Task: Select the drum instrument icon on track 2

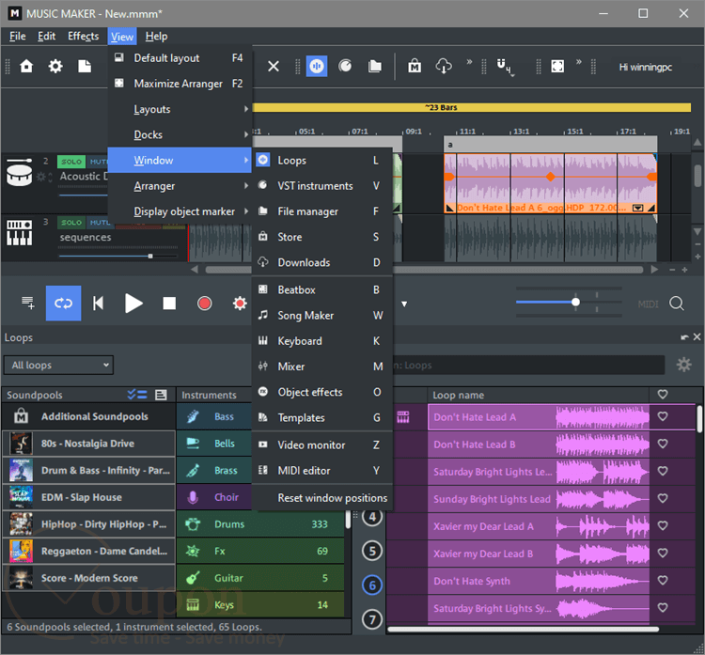Action: click(x=20, y=172)
